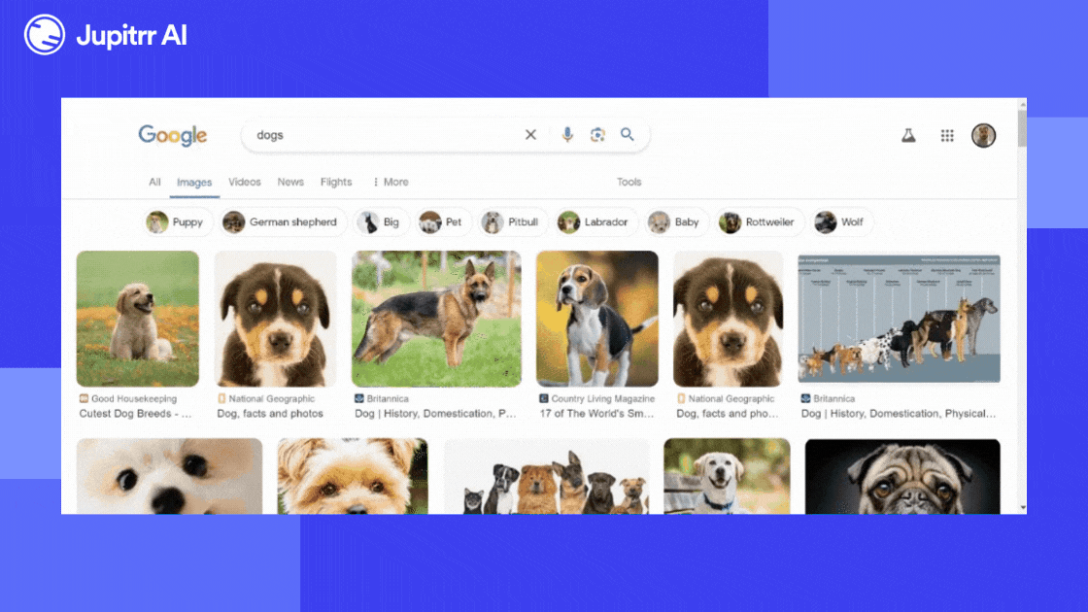Click "Dog, facts and photos" caption
This screenshot has width=1088, height=612.
(x=270, y=414)
